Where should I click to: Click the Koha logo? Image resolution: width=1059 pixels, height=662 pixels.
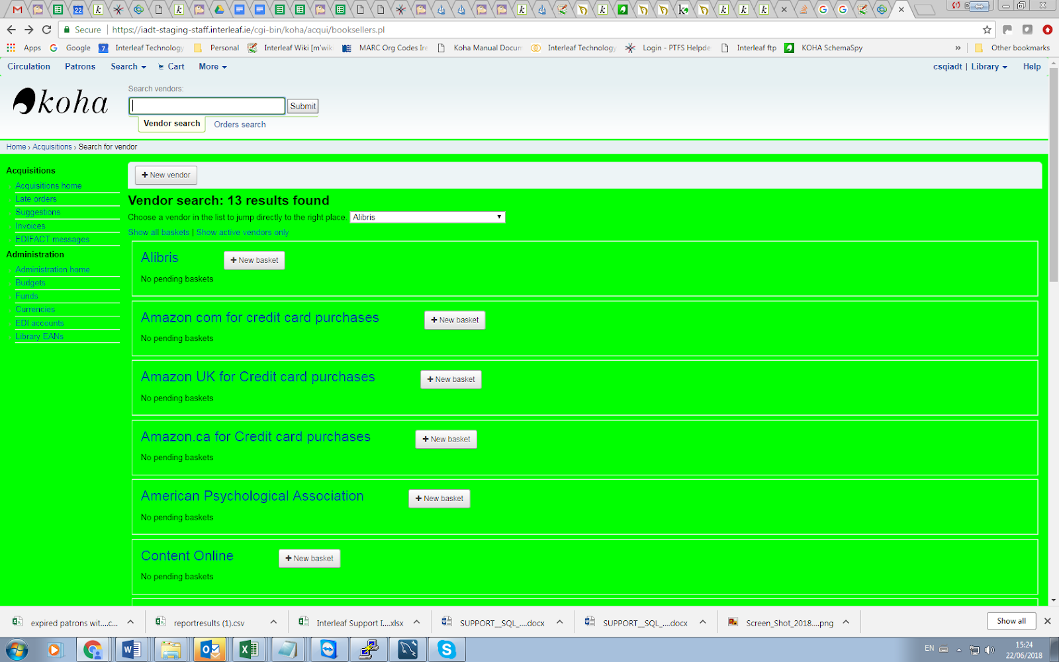click(x=61, y=101)
